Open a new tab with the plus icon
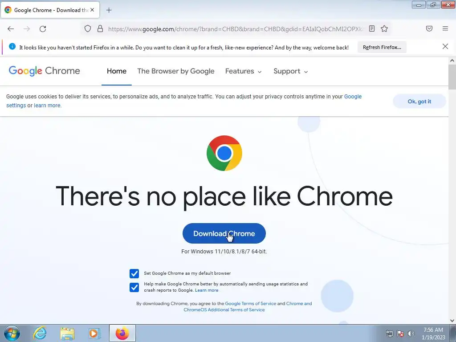 point(109,10)
